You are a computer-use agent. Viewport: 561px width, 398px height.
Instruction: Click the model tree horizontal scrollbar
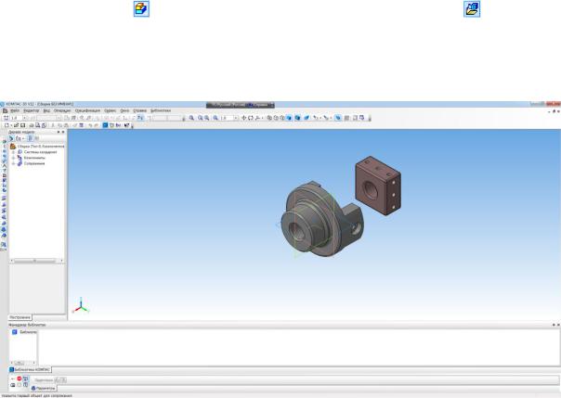point(35,262)
